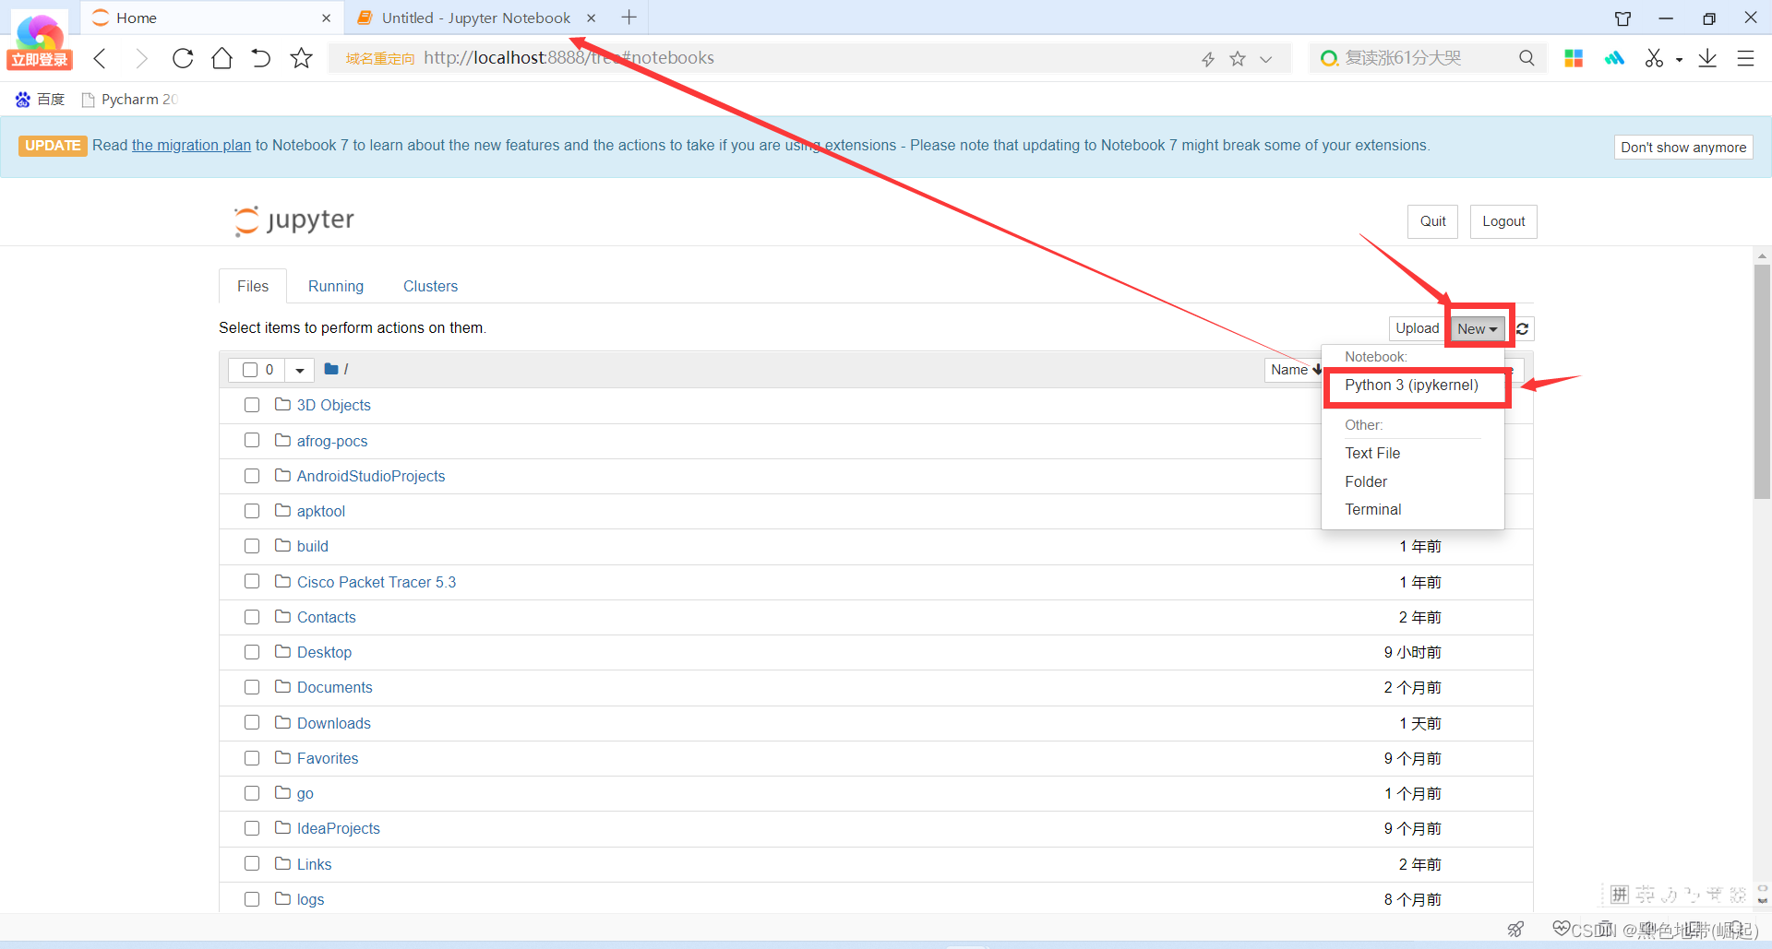Click the Logout button
Image resolution: width=1772 pixels, height=949 pixels.
click(x=1503, y=221)
